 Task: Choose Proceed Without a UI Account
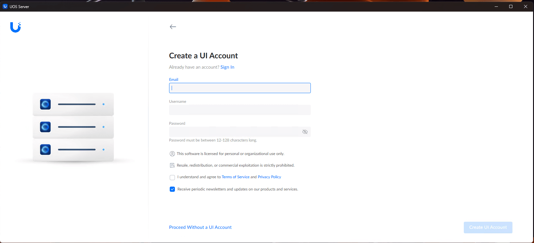point(200,227)
